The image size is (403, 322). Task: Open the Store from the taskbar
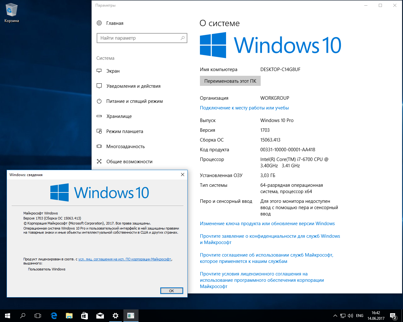(x=84, y=316)
